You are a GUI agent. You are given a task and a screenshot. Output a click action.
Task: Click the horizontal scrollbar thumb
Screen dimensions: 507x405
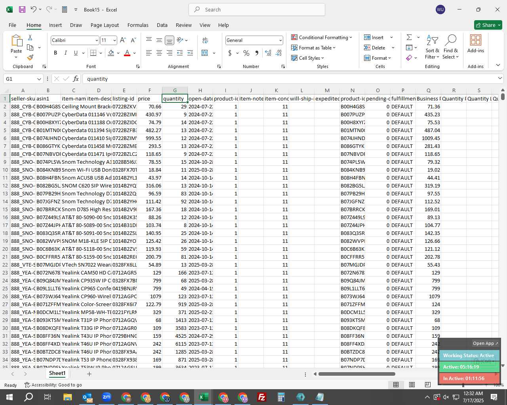coord(356,374)
